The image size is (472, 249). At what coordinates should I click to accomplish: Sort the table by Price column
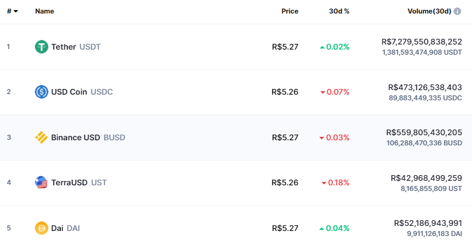[290, 11]
